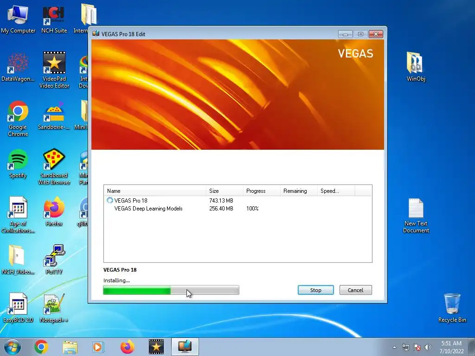This screenshot has height=356, width=475.
Task: Launch Firefox from desktop icon
Action: (x=54, y=211)
